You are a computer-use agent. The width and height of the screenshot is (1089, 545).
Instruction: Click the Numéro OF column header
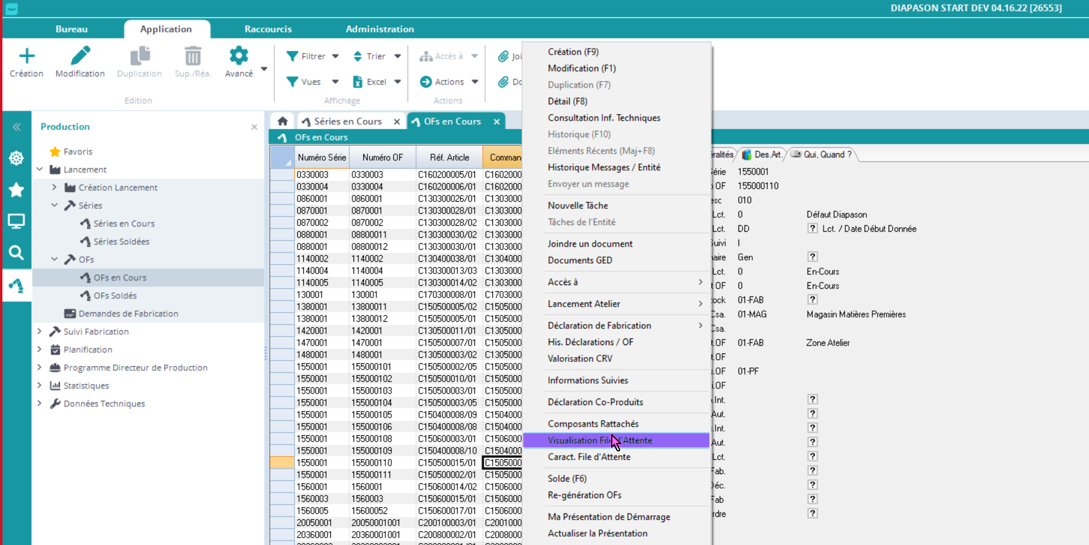382,157
